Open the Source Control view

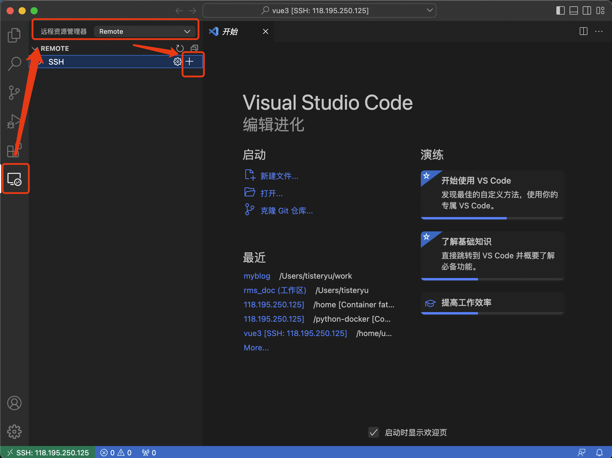(x=14, y=93)
